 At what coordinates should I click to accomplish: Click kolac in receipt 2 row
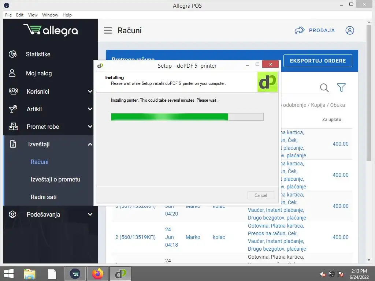[x=219, y=237]
